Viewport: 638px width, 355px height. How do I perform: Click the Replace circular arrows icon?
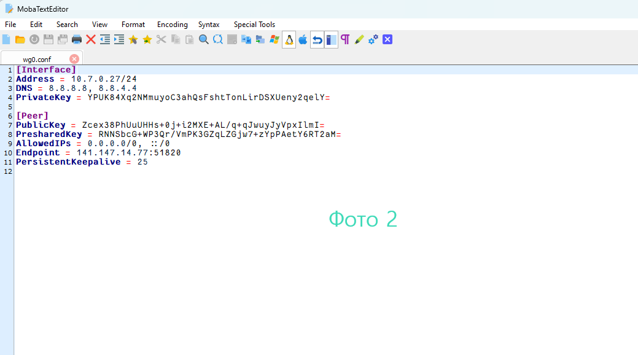point(218,39)
